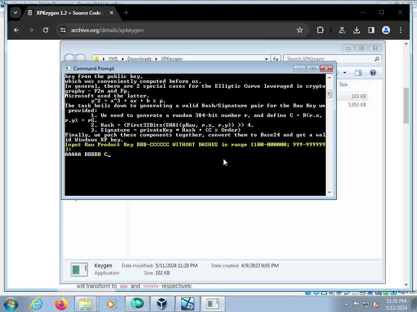Open Chrome three-dot menu
This screenshot has width=417, height=312.
tap(401, 30)
